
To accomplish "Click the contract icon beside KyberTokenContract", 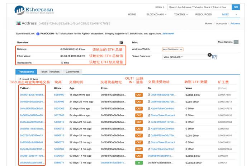I will click(149, 108).
